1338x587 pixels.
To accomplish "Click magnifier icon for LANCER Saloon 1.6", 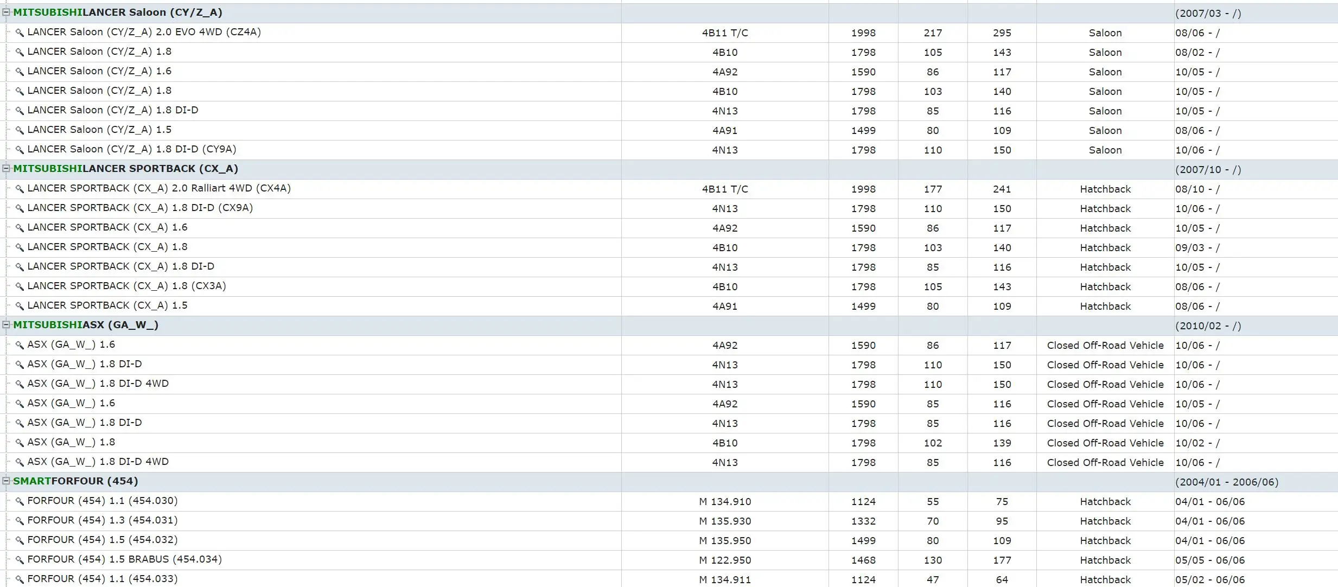I will click(x=20, y=72).
